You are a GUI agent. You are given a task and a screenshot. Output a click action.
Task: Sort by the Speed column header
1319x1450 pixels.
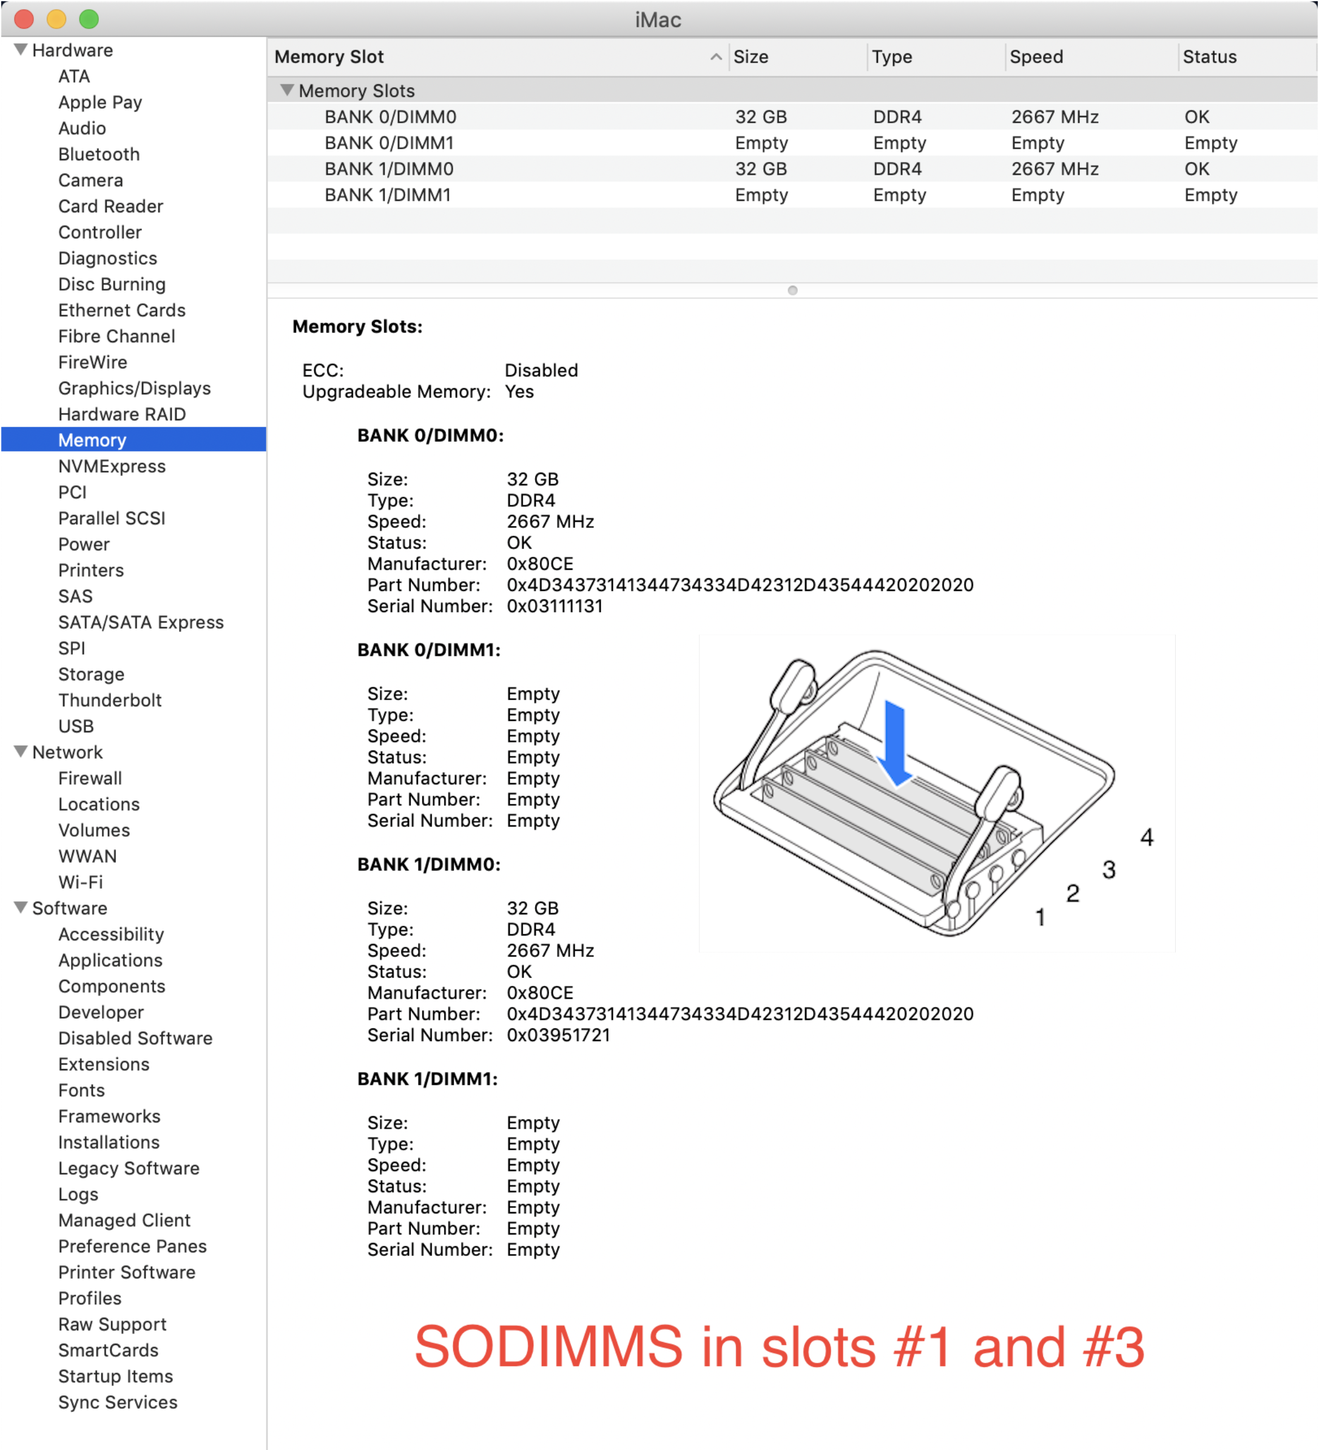point(1090,57)
